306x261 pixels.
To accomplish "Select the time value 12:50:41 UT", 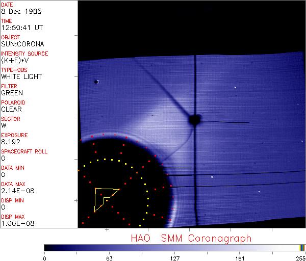I will 22,28.
